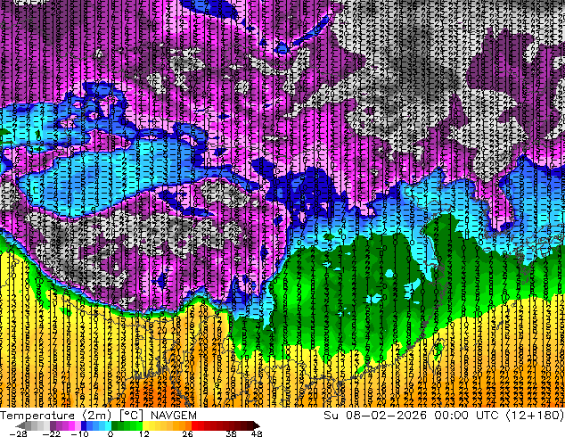Click the cyan legend swatch left of 0

click(x=108, y=425)
